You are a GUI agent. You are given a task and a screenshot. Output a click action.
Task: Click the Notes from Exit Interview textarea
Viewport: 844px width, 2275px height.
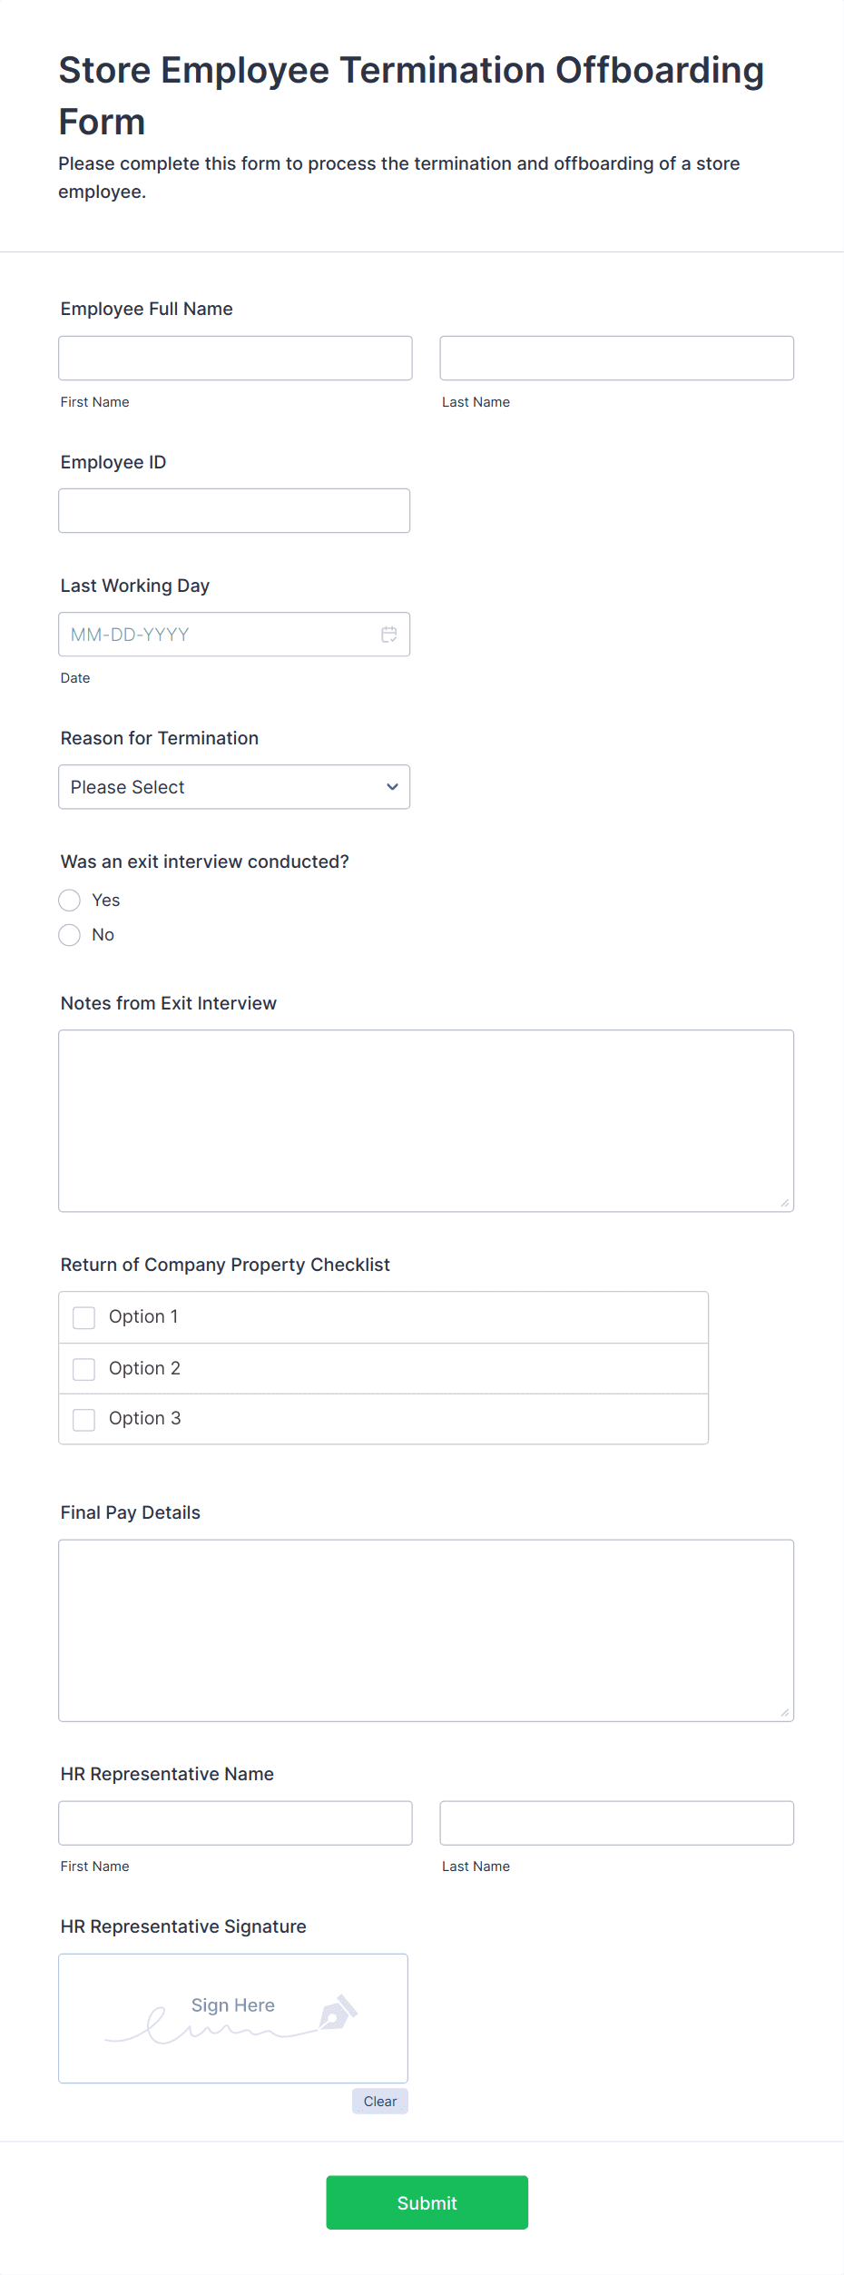pyautogui.click(x=426, y=1120)
